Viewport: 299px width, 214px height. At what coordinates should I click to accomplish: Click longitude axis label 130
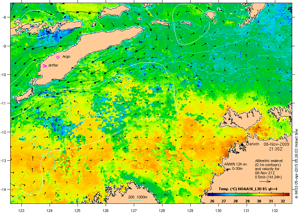(218, 211)
